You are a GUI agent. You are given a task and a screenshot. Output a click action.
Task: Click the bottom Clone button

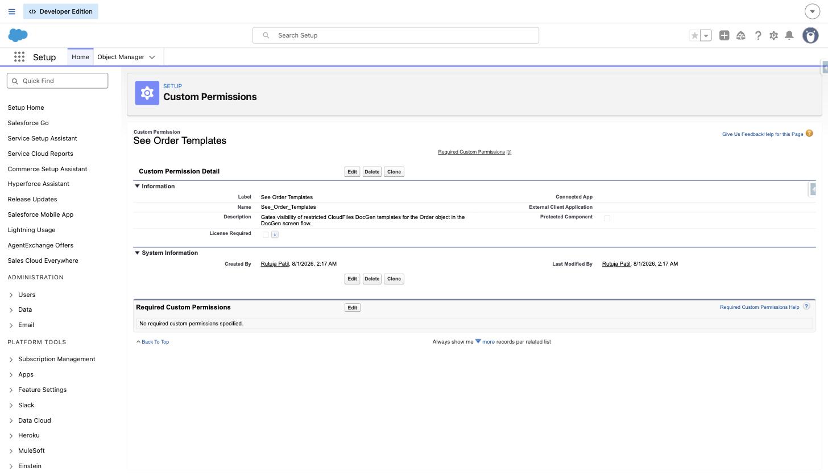pos(394,279)
